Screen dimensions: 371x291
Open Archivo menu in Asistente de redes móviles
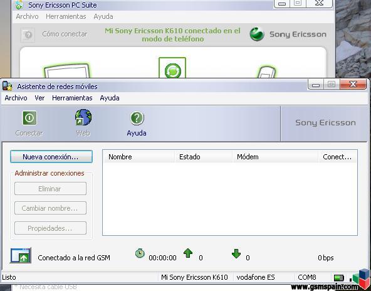(x=16, y=98)
